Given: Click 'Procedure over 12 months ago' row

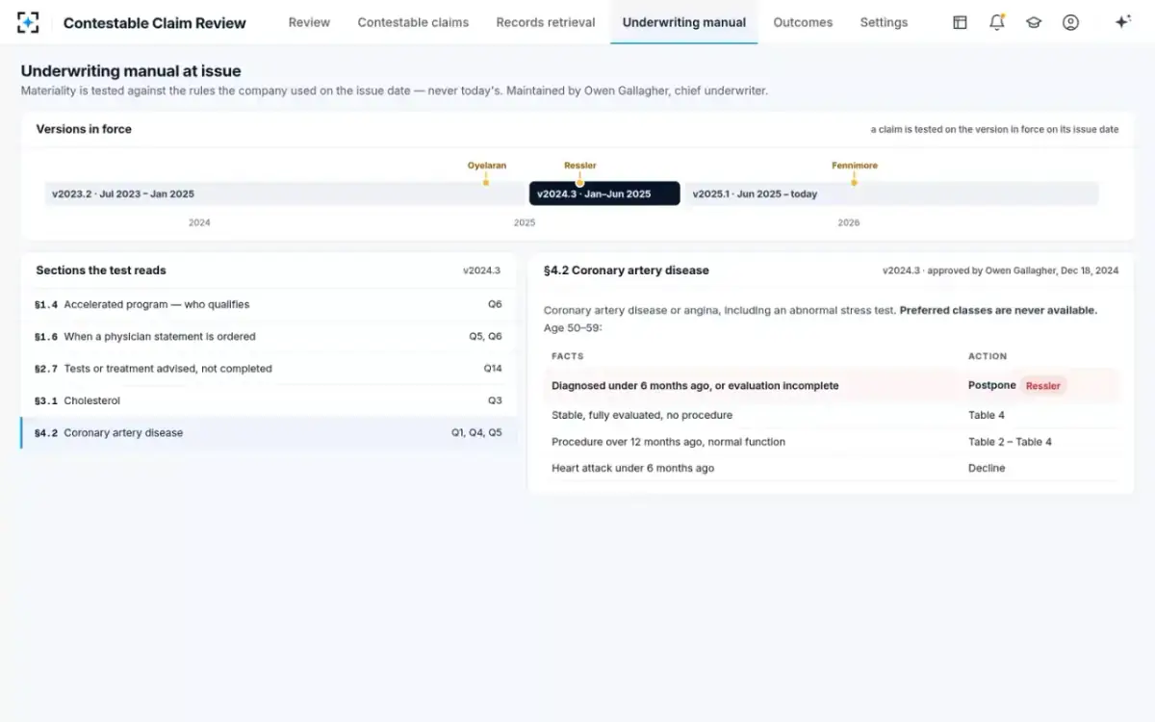Looking at the screenshot, I should tap(832, 442).
